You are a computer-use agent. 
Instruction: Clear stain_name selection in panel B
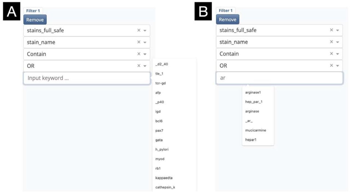[x=331, y=42]
